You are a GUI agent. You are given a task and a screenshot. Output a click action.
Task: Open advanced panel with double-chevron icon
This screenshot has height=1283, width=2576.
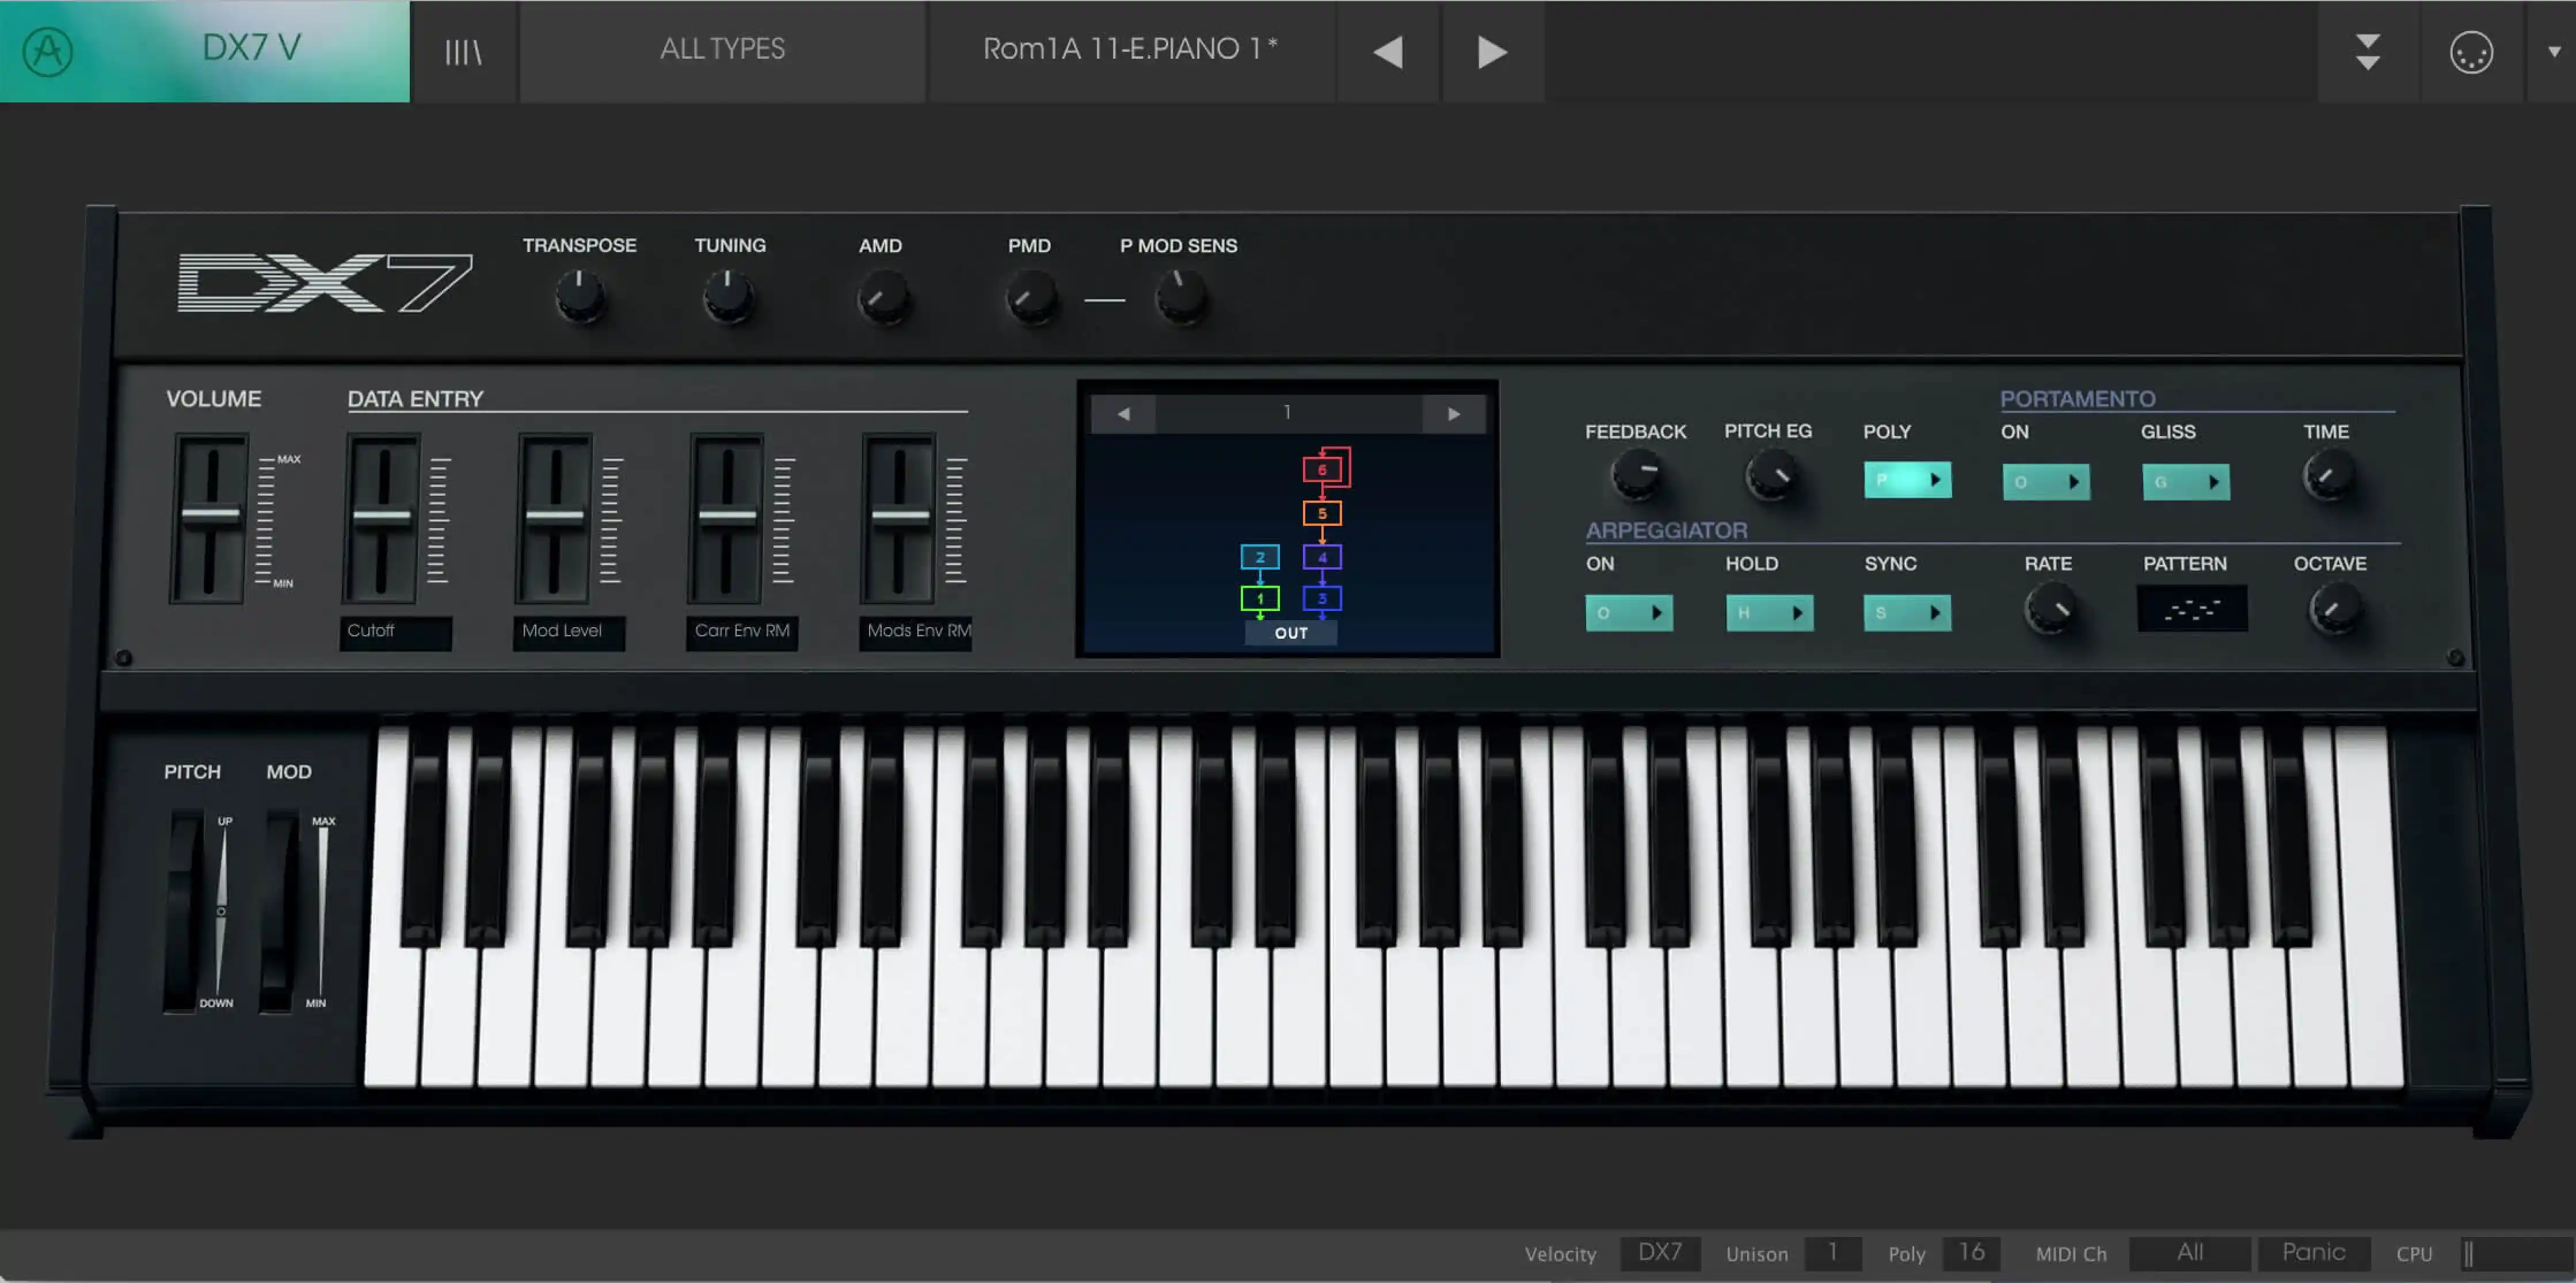coord(2367,52)
